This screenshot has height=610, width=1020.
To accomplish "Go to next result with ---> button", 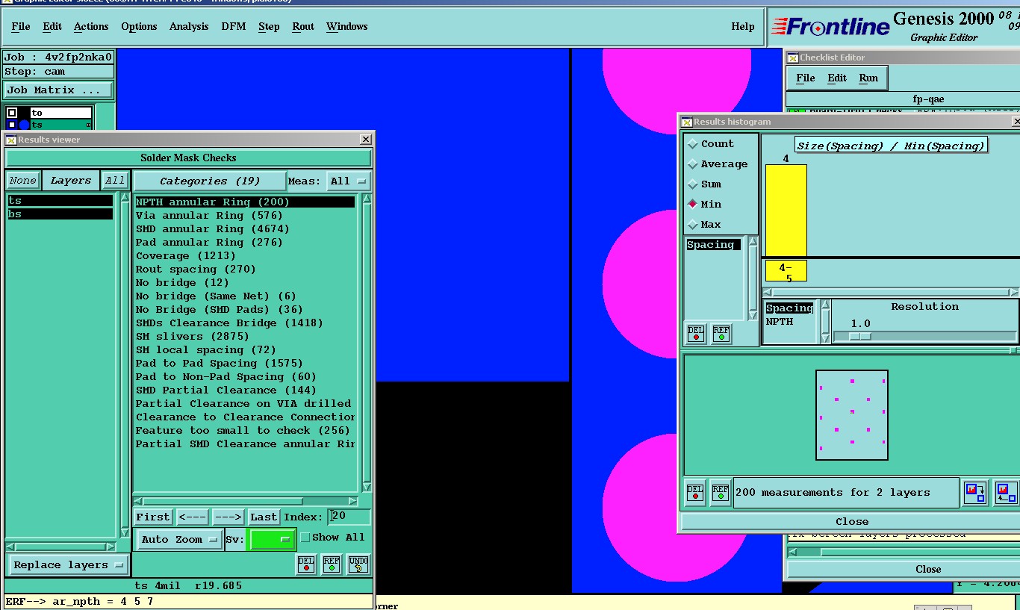I will [228, 517].
